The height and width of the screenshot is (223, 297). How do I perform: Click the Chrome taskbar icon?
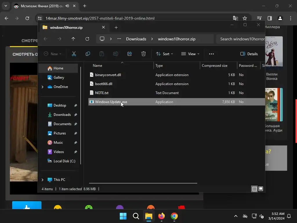[x=174, y=216]
